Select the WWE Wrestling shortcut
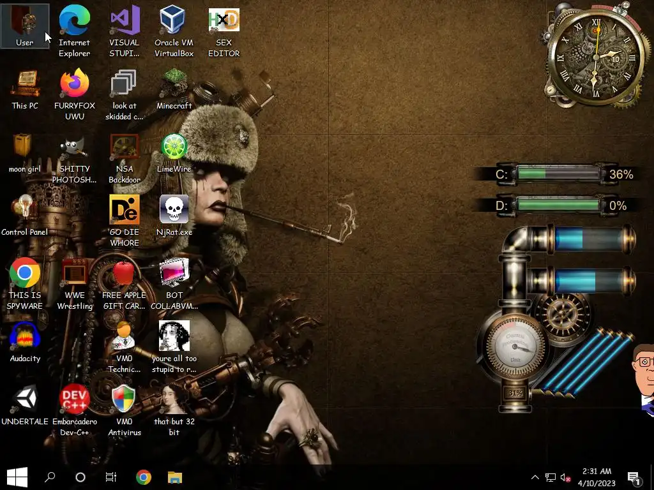Viewport: 654px width, 490px height. 75,284
